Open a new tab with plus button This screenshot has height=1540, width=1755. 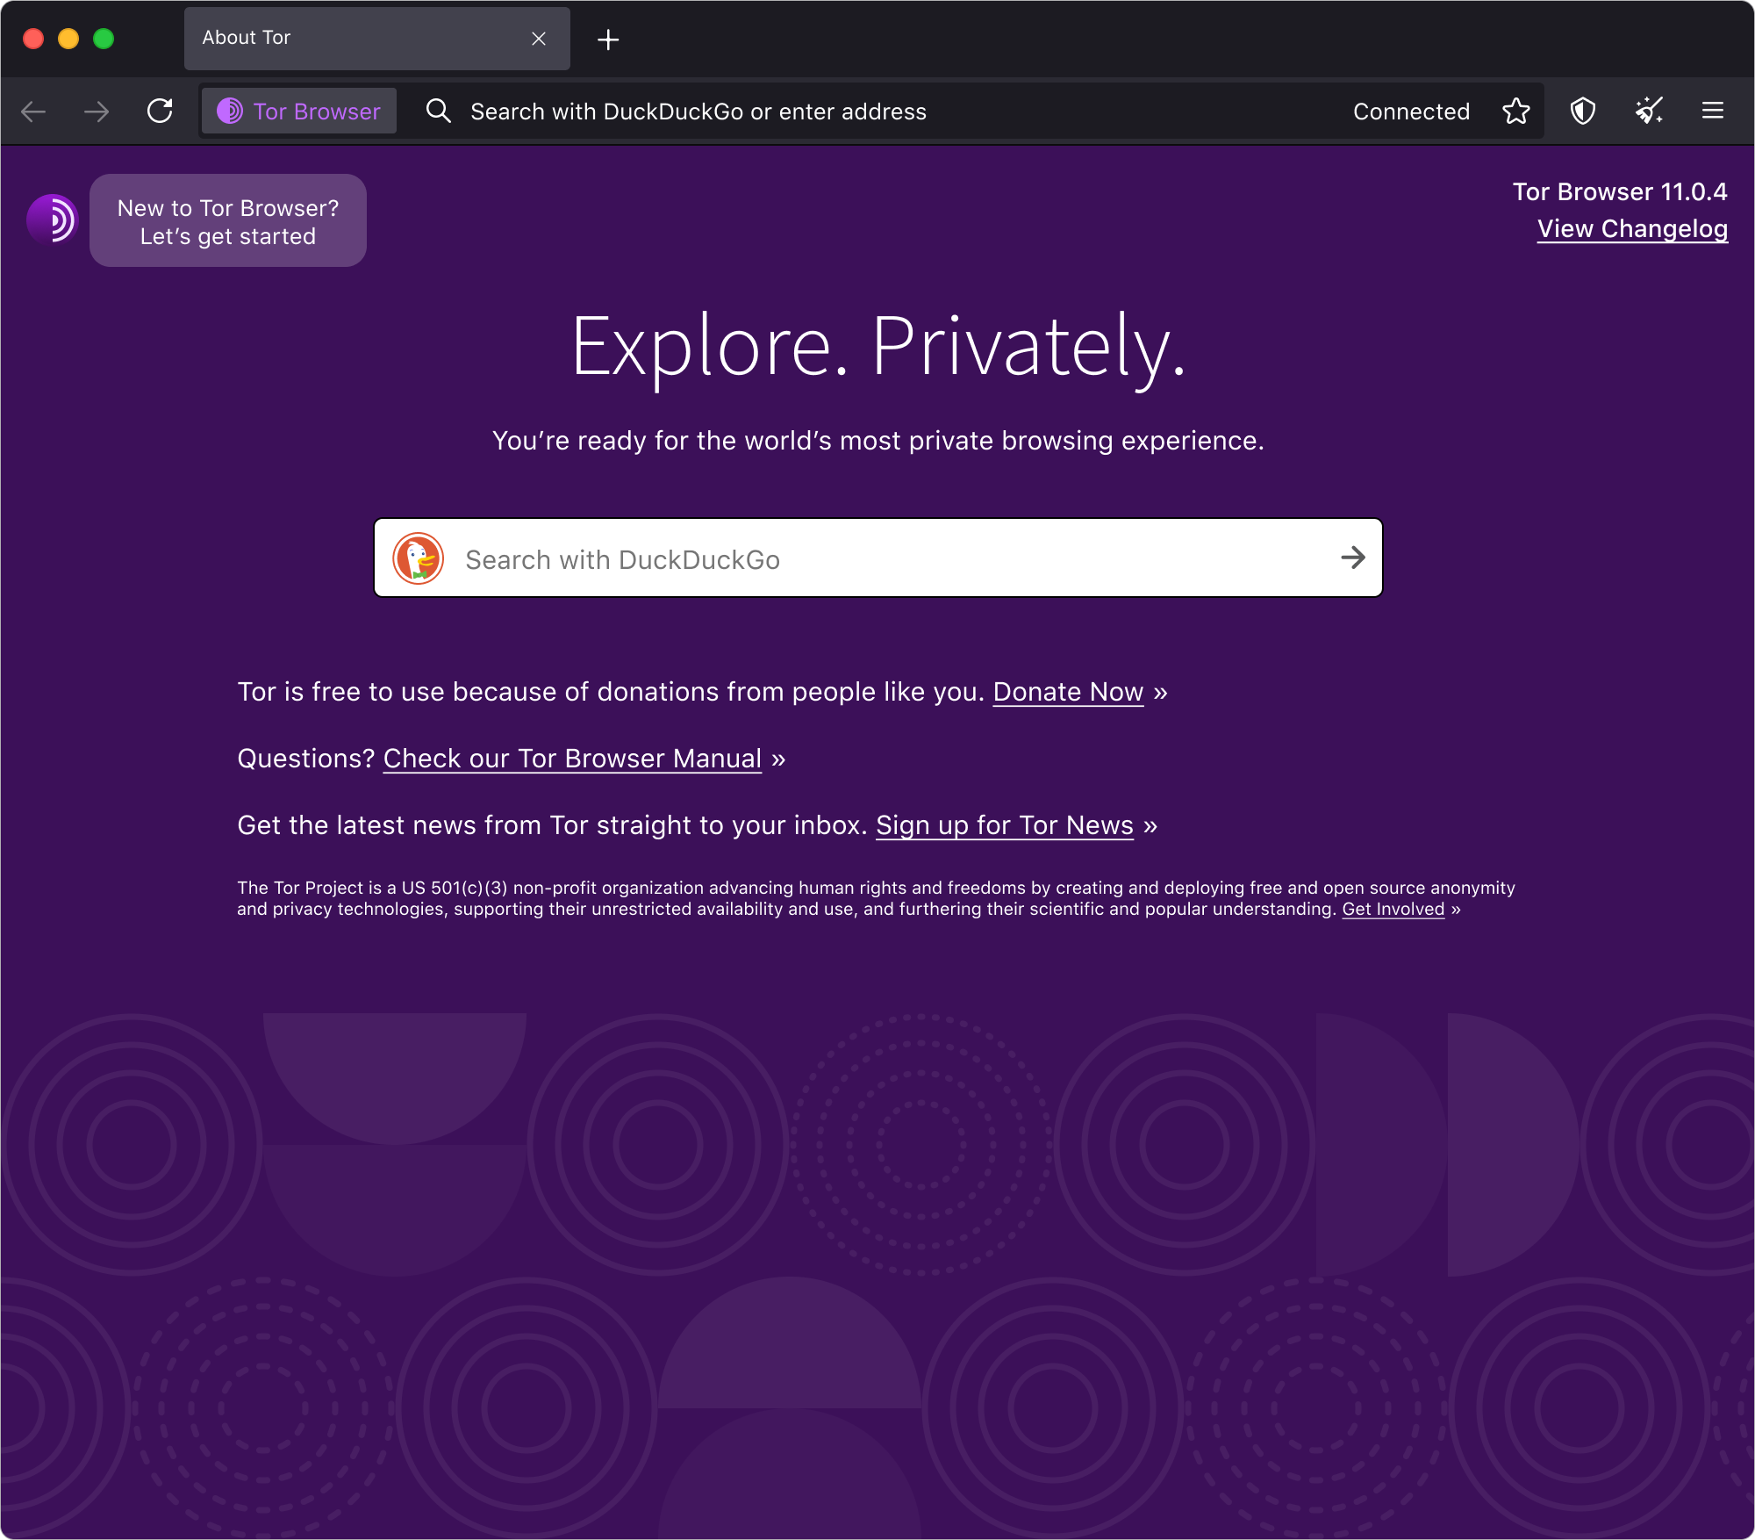[608, 40]
